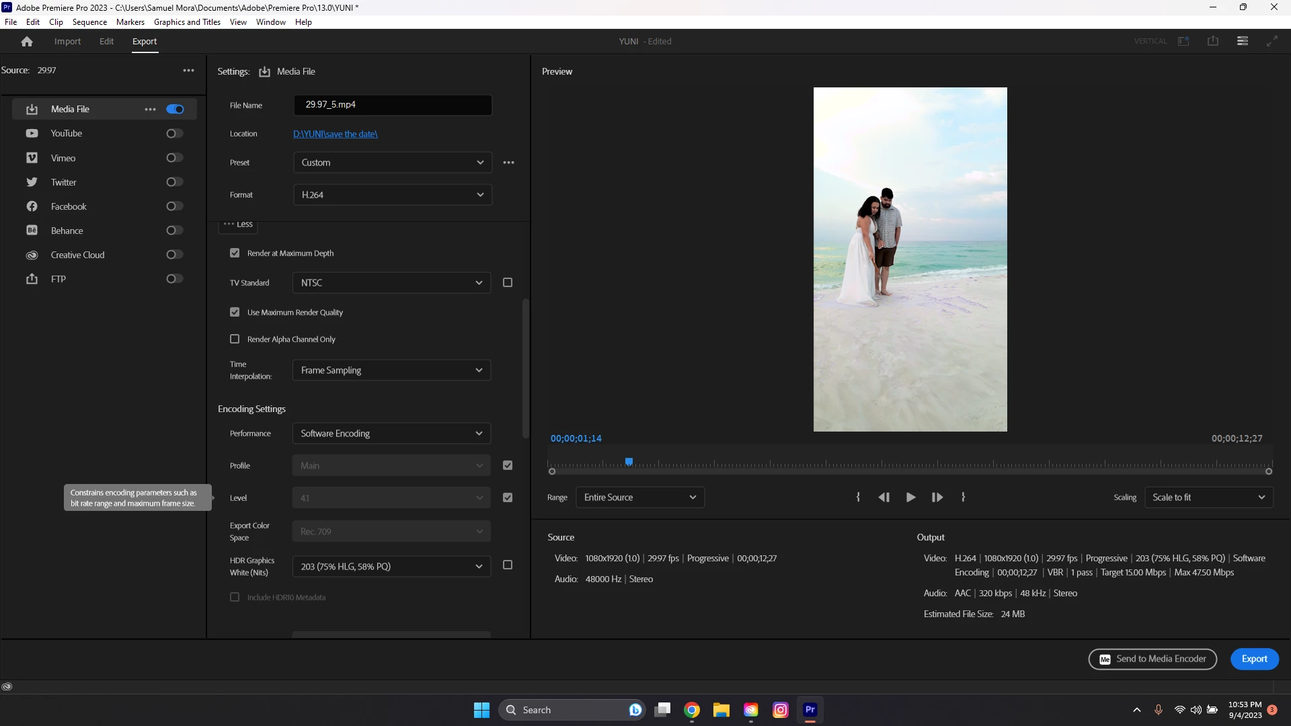Click the Set In Point bracket icon
The image size is (1291, 726).
[x=858, y=497]
